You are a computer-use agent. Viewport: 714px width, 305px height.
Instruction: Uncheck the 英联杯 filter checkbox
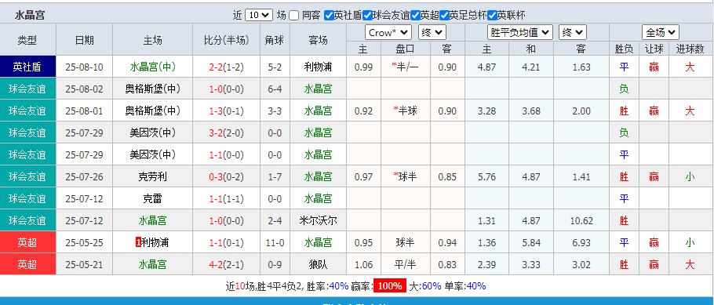[x=492, y=15]
